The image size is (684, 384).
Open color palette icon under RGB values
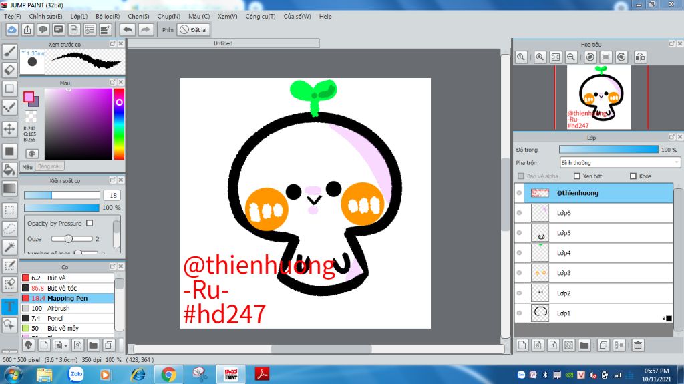pyautogui.click(x=32, y=154)
